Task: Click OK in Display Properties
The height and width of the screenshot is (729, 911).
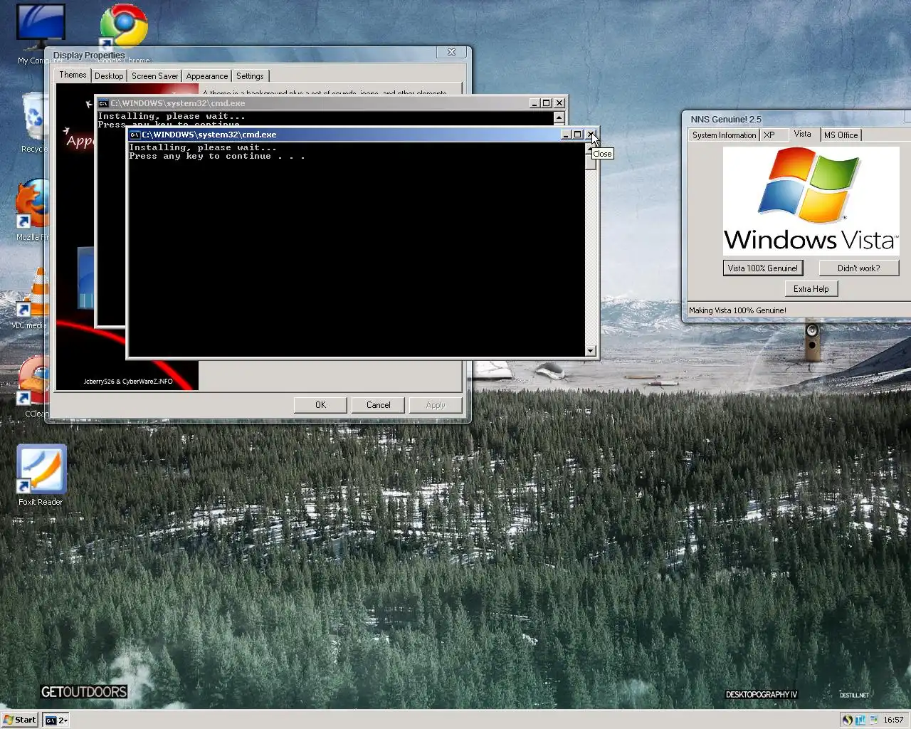Action: [x=321, y=405]
